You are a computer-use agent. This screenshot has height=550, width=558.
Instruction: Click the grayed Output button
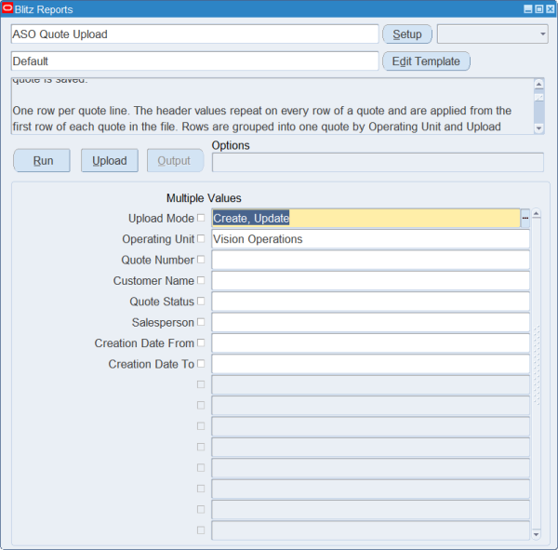click(176, 161)
